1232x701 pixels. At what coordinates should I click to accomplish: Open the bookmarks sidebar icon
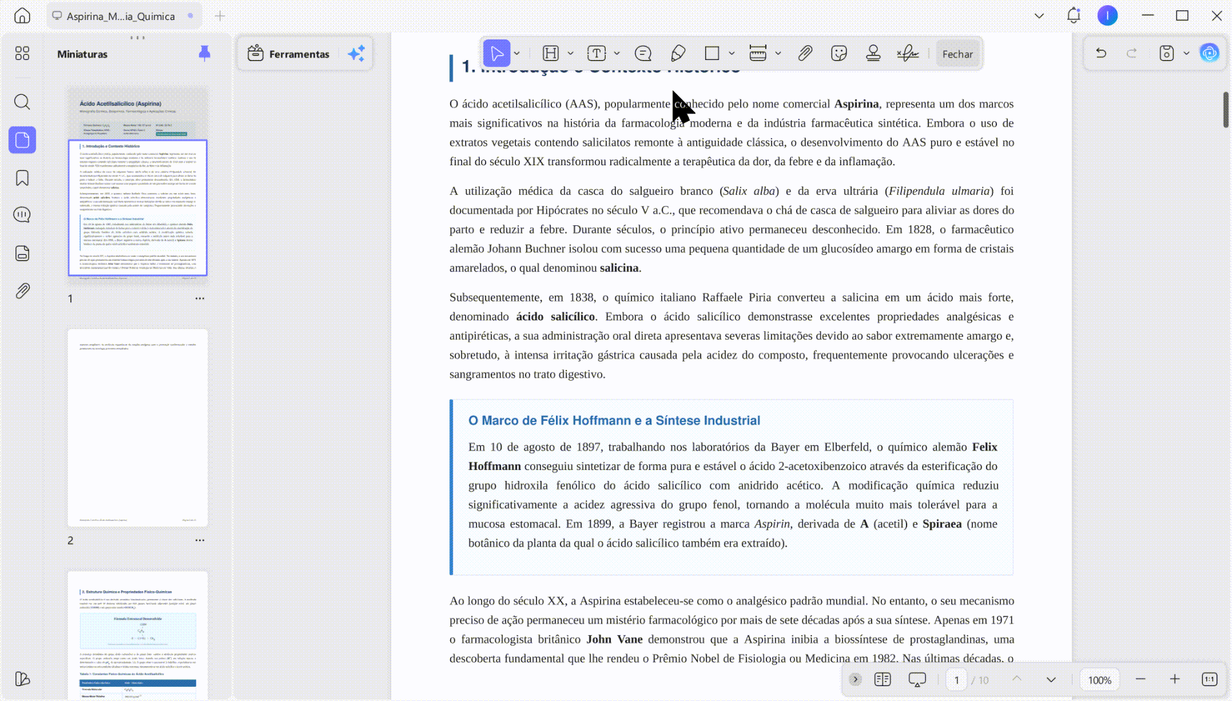(22, 178)
